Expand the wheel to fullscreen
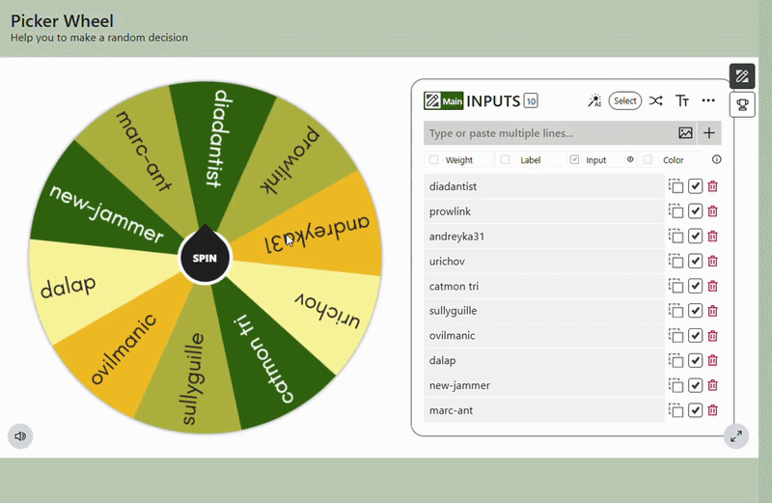Screen dimensions: 772x503 point(736,436)
